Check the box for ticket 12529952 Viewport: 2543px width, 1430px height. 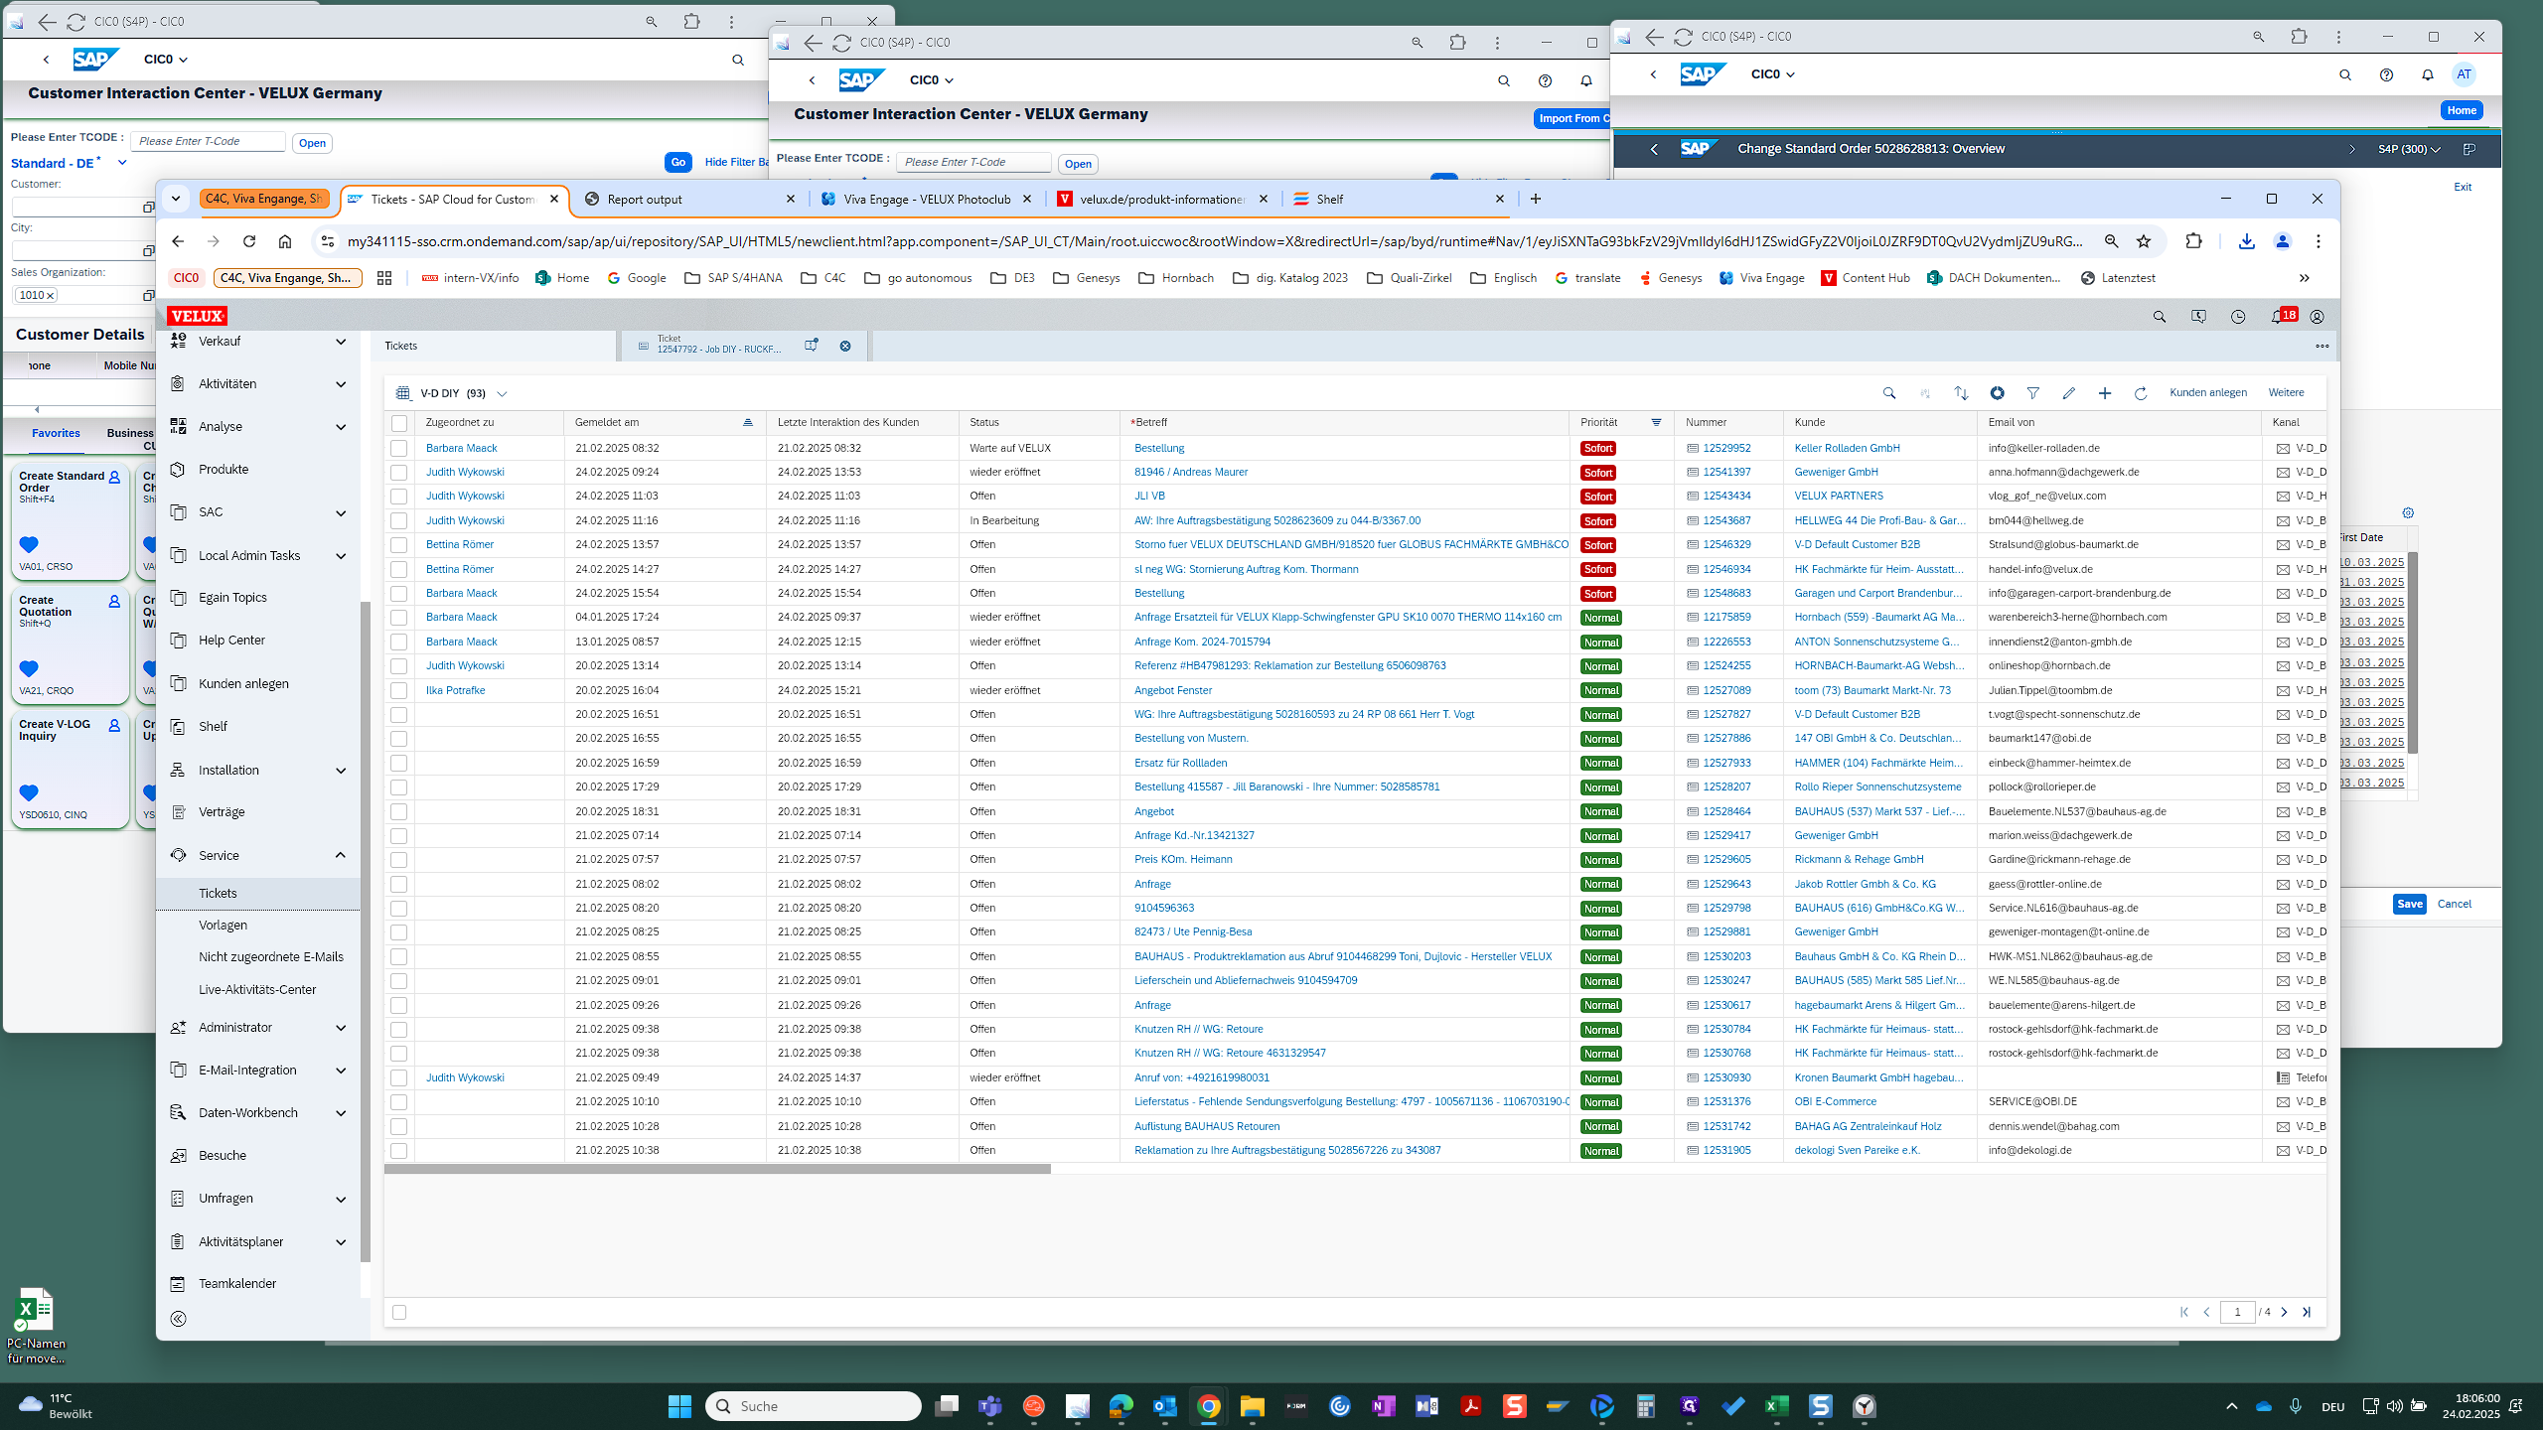(x=399, y=448)
